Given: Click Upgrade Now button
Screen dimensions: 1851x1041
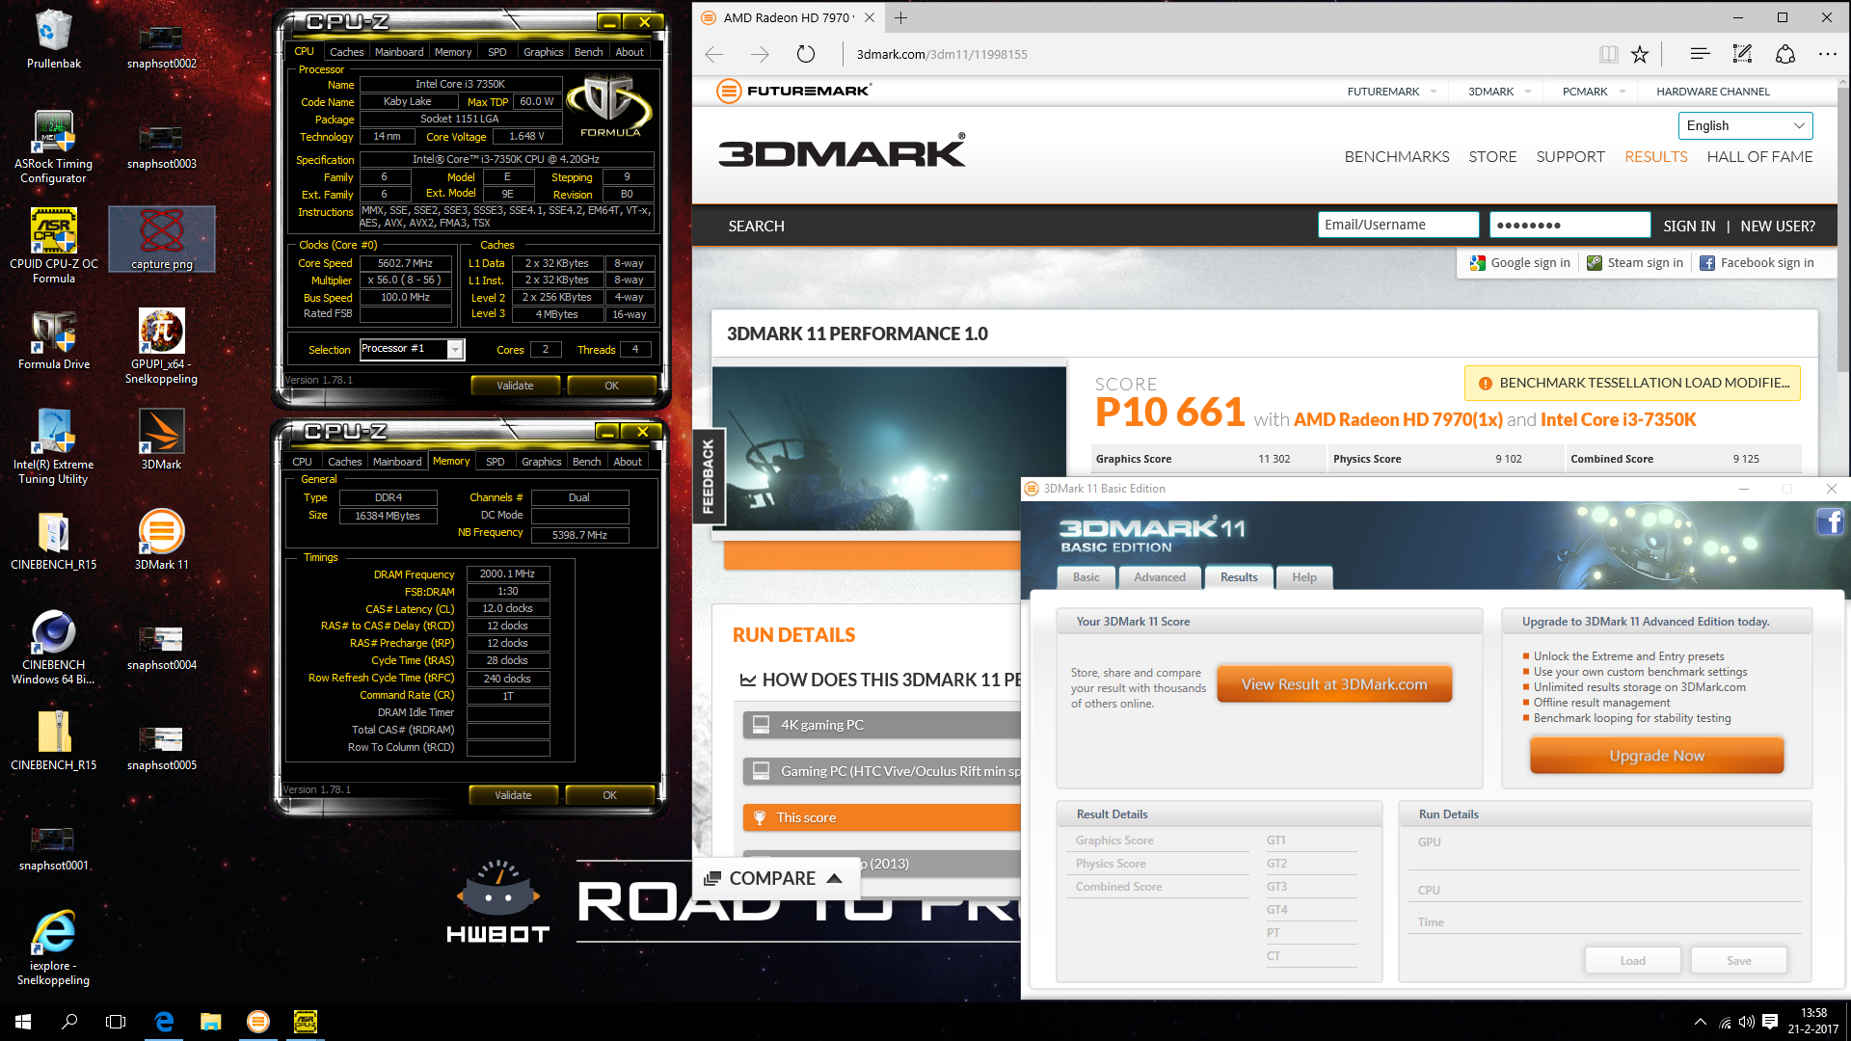Looking at the screenshot, I should coord(1656,756).
